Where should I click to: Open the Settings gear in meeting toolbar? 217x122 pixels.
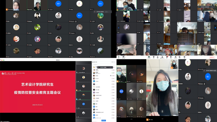(x=184, y=57)
